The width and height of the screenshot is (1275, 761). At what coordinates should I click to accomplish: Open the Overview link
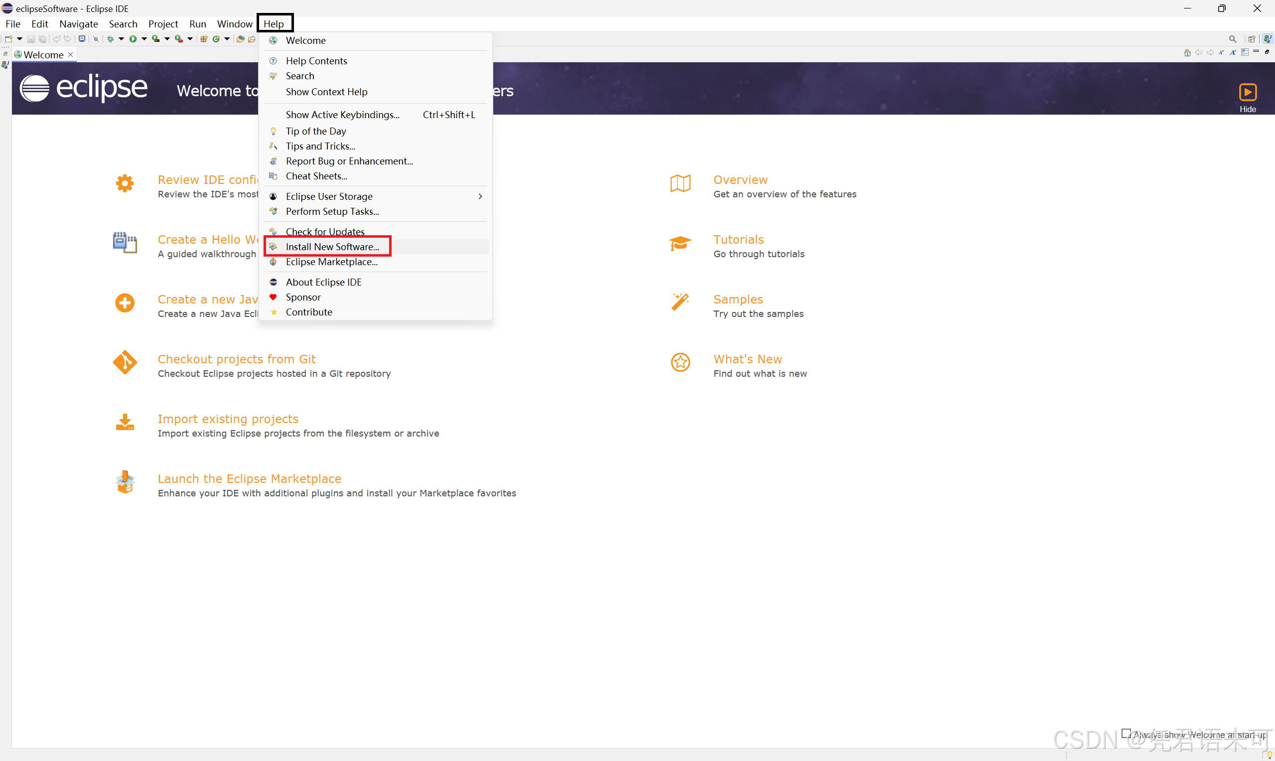pos(740,179)
